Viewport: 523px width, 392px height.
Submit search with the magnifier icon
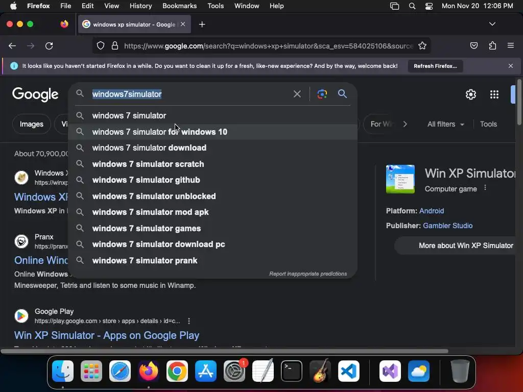[x=342, y=94]
